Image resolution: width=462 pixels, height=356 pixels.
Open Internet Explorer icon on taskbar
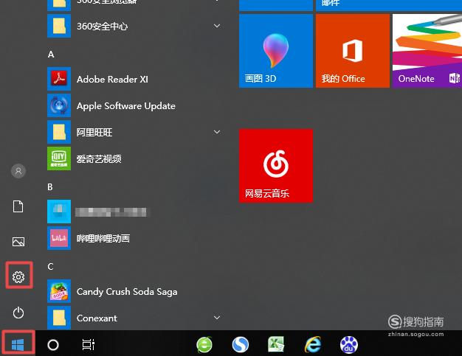point(313,344)
